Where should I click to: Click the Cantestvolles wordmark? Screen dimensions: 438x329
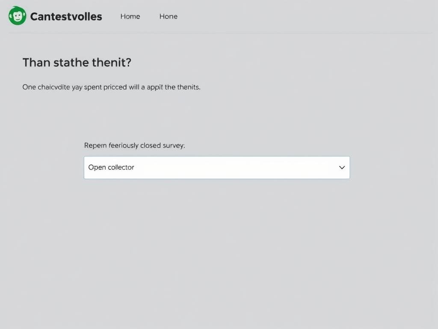point(65,16)
